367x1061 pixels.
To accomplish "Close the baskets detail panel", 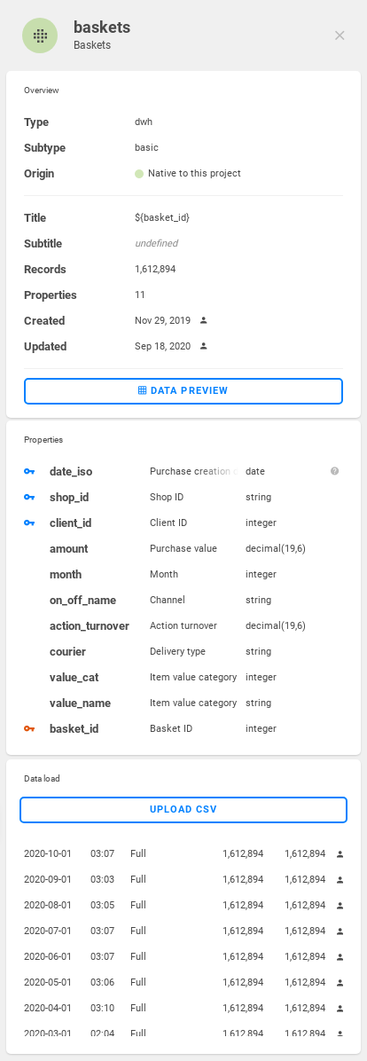I will click(340, 35).
